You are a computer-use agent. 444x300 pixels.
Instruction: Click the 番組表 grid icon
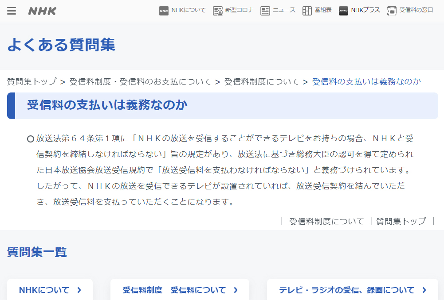tap(307, 11)
